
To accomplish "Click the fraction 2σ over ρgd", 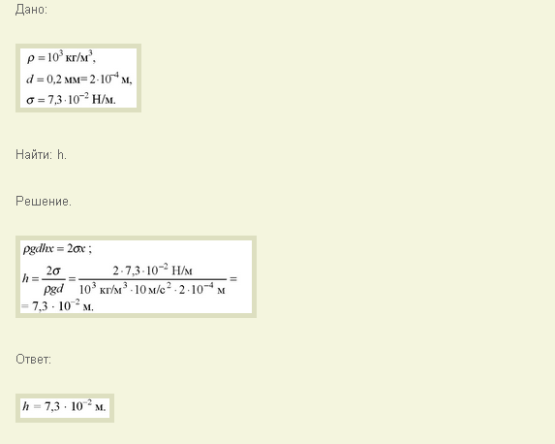I will click(x=54, y=280).
